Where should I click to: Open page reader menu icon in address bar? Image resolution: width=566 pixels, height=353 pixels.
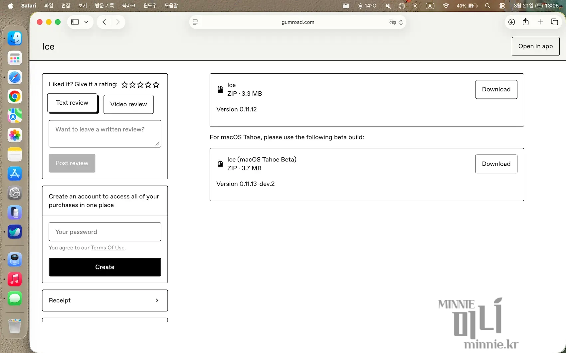(x=195, y=22)
